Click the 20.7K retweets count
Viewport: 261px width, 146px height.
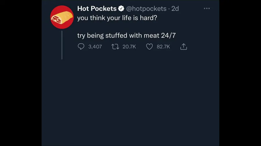click(x=129, y=46)
